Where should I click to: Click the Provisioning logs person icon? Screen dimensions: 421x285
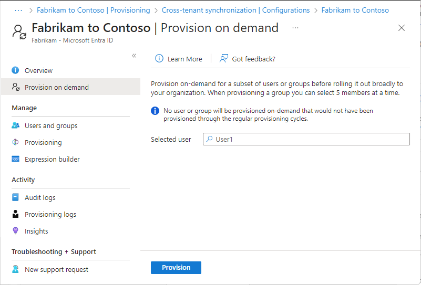15,214
